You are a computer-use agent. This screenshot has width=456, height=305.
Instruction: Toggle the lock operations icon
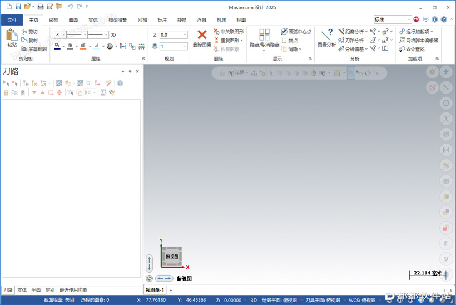6,92
